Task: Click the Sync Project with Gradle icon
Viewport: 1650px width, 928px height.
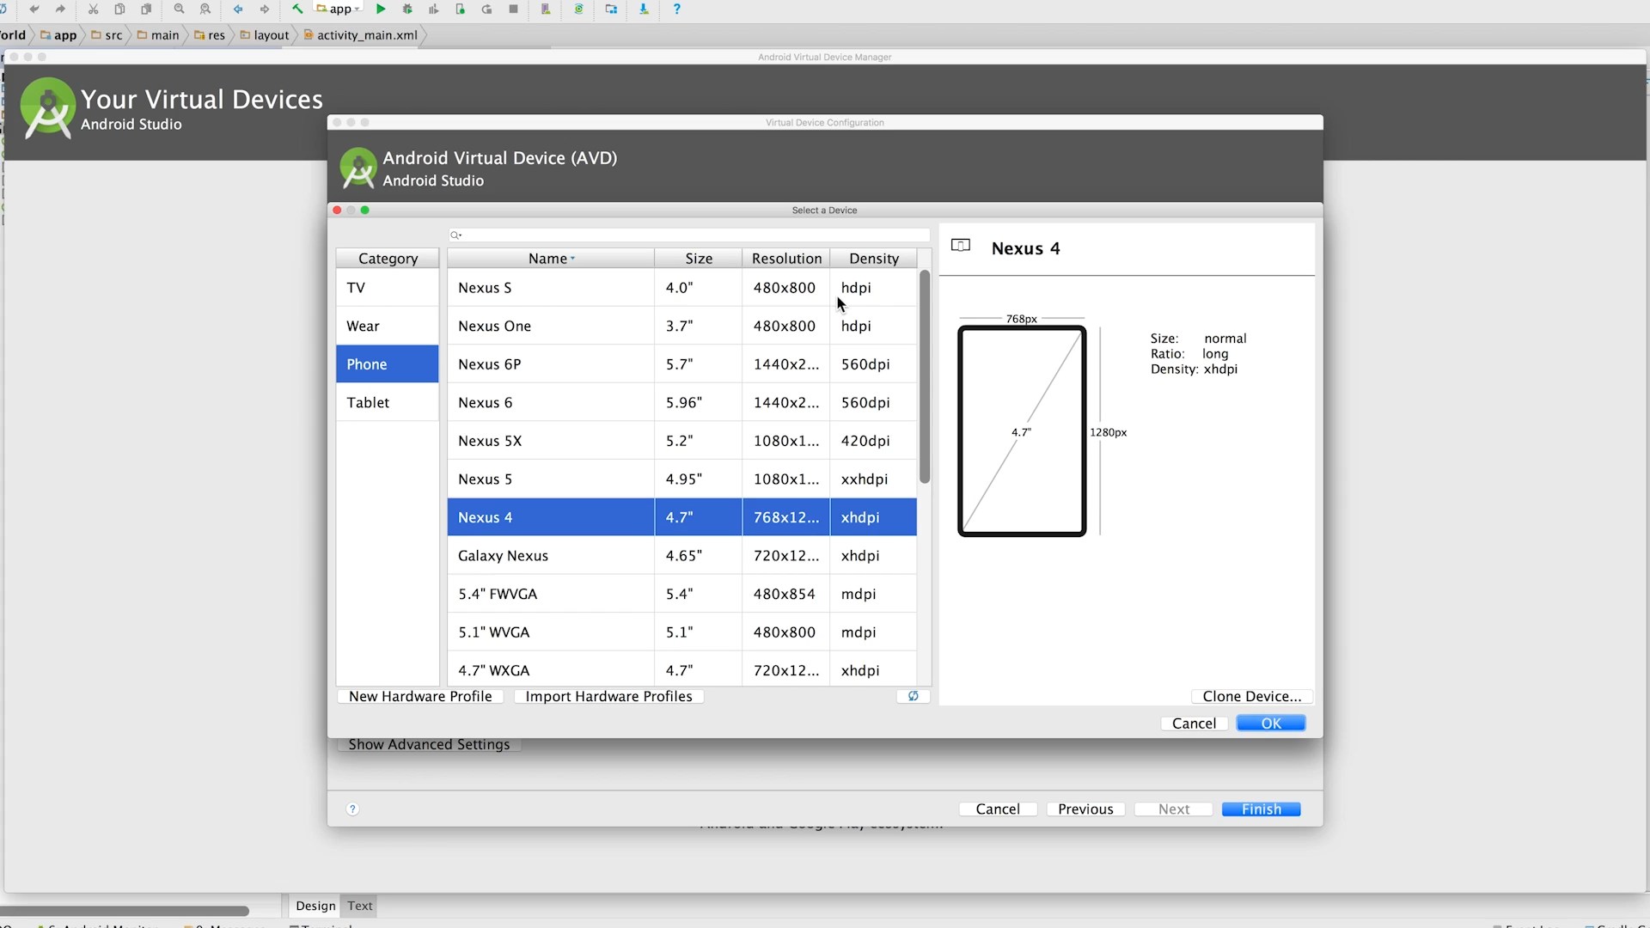Action: 578,9
